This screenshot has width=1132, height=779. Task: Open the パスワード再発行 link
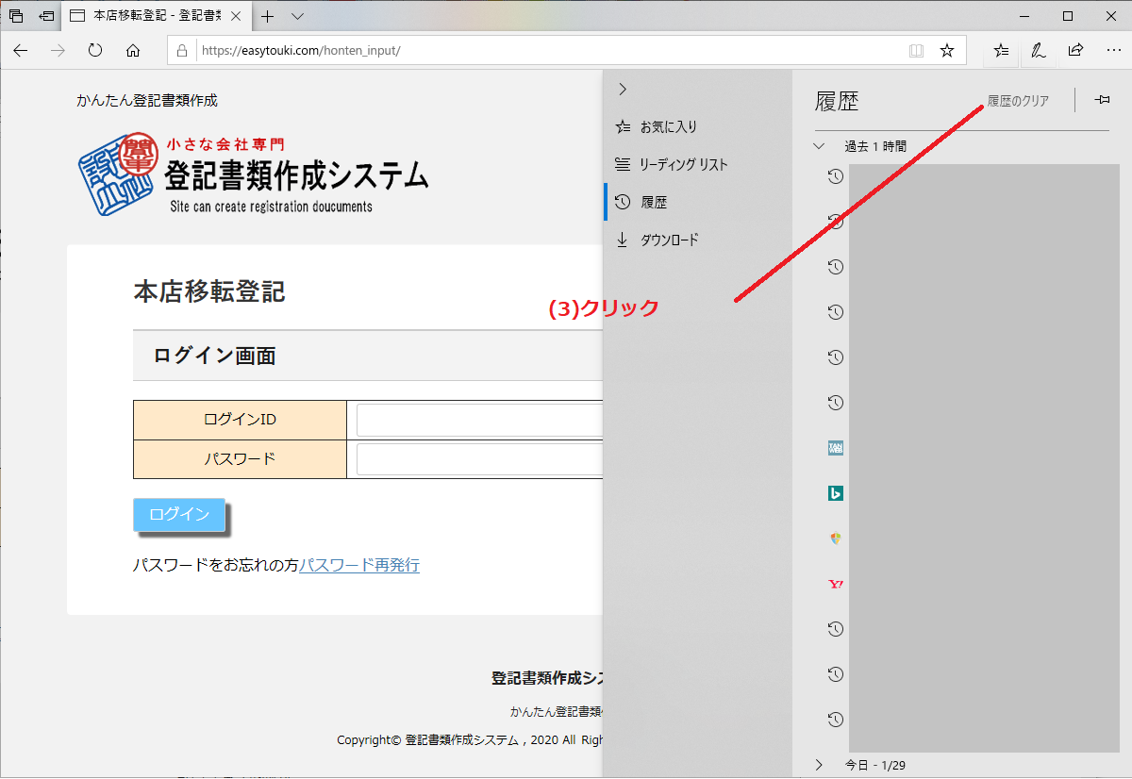pos(359,565)
